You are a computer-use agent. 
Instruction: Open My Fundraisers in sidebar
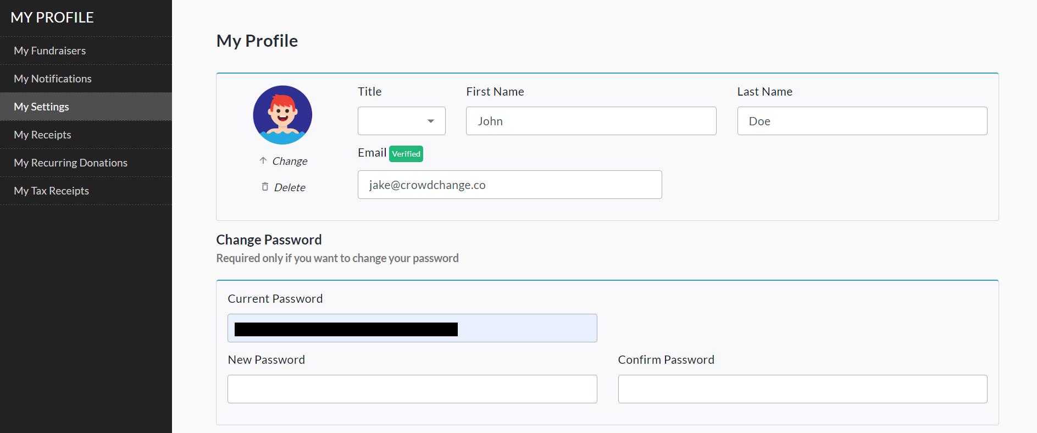pyautogui.click(x=50, y=51)
